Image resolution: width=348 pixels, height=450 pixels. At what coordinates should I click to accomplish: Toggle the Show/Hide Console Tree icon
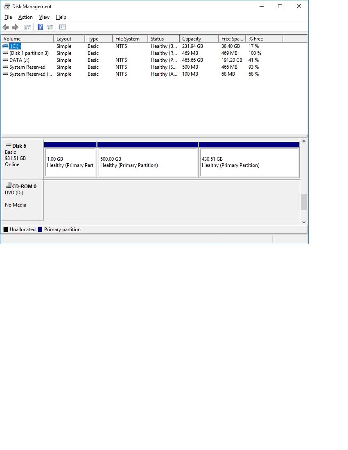click(28, 27)
